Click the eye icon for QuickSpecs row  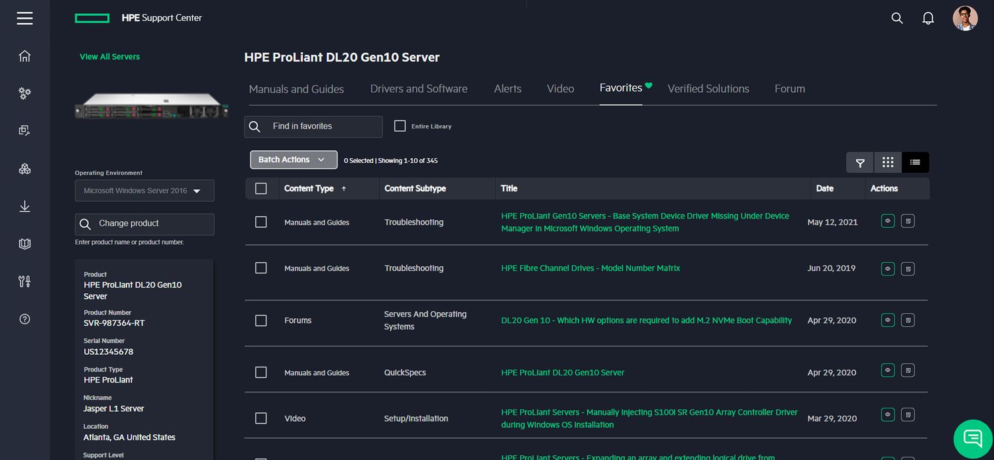(x=888, y=370)
